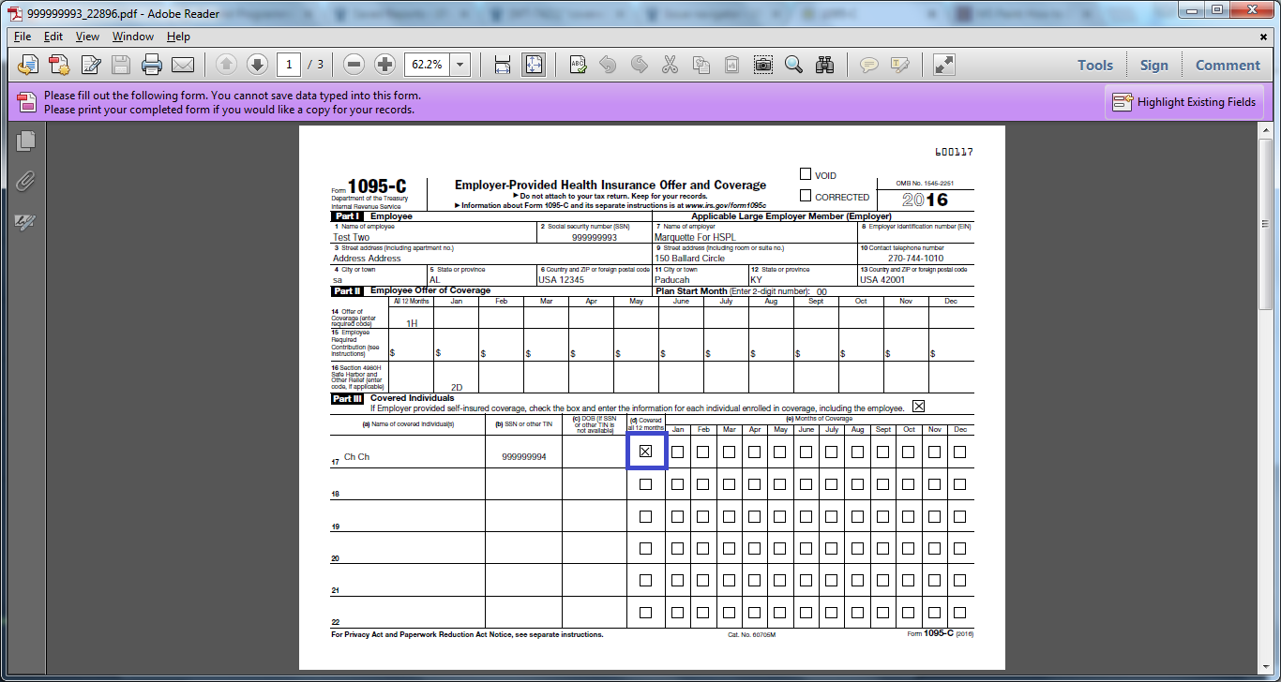Click the Spell Check ABC icon
Image resolution: width=1281 pixels, height=682 pixels.
[x=578, y=65]
